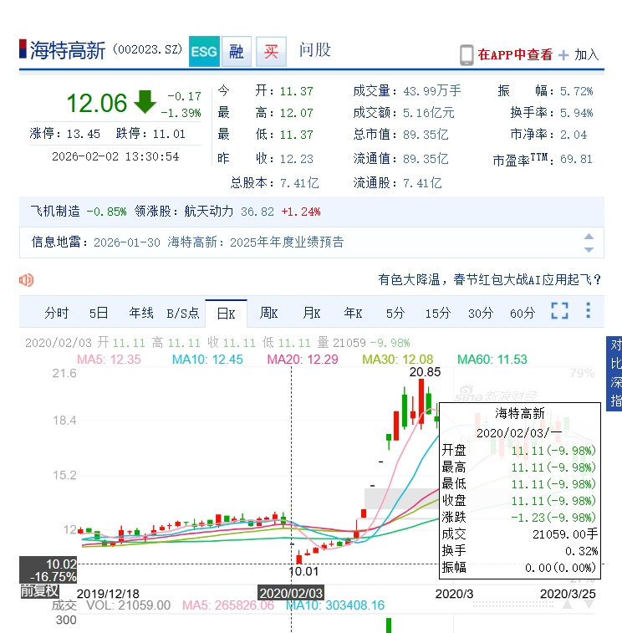Open 飞机制造 sector link
This screenshot has width=622, height=633.
click(x=55, y=211)
